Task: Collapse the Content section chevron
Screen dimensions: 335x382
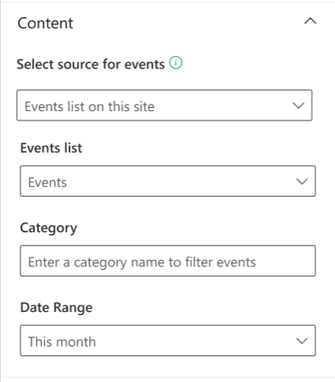Action: (311, 21)
